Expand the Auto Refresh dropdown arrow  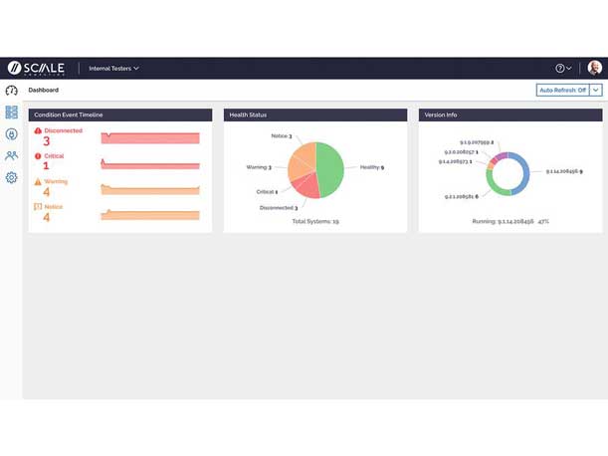point(596,91)
